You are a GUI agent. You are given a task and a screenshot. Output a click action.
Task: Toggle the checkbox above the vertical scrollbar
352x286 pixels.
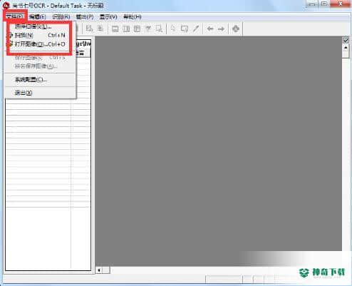point(346,41)
